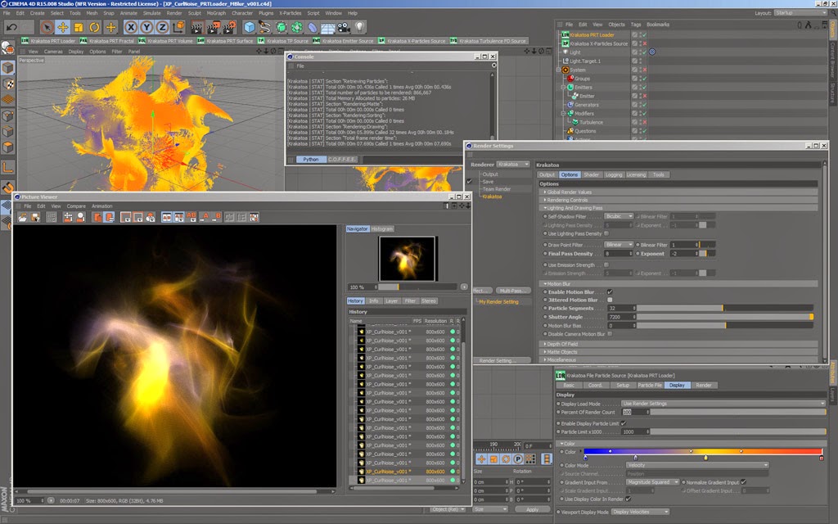This screenshot has height=524, width=838.
Task: Open the MoGraph menu in the menu bar
Action: point(215,13)
